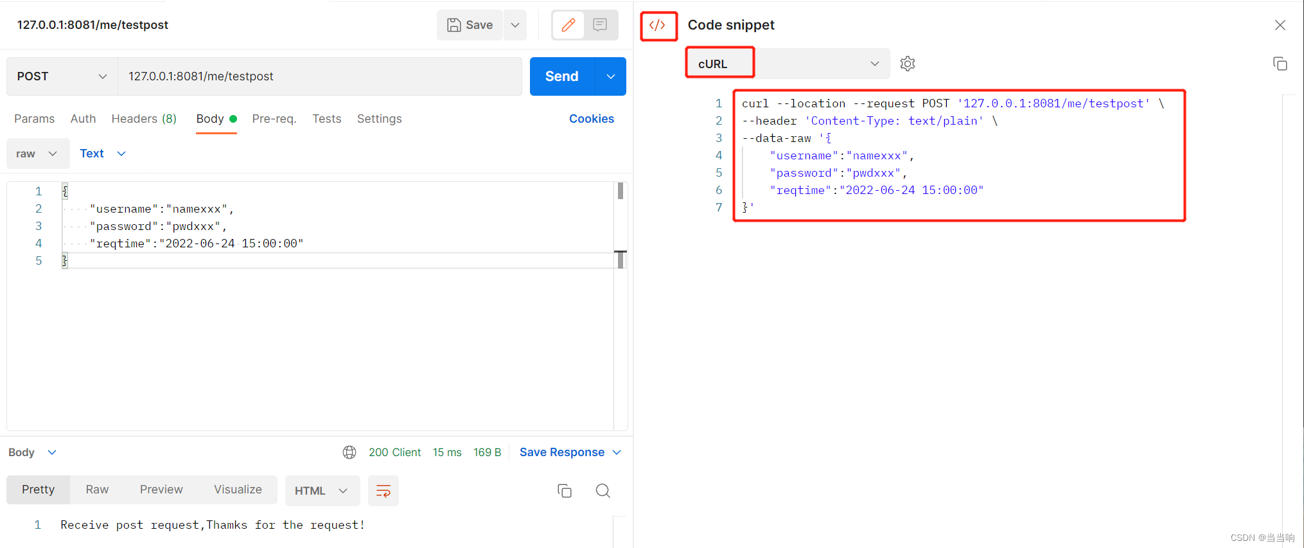Open the HTML response format dropdown
The height and width of the screenshot is (548, 1304).
pos(322,491)
